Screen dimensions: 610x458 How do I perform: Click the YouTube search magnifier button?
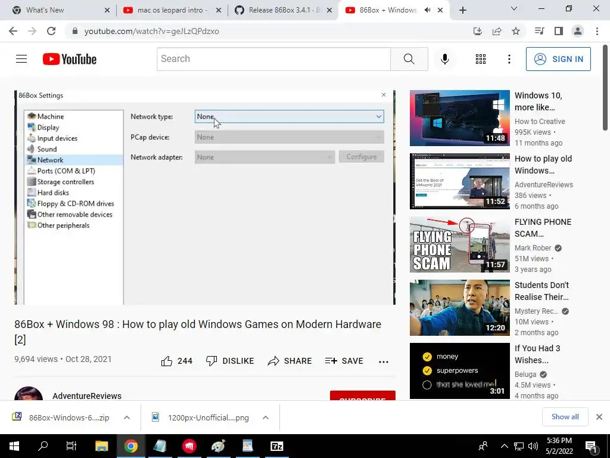pos(409,59)
